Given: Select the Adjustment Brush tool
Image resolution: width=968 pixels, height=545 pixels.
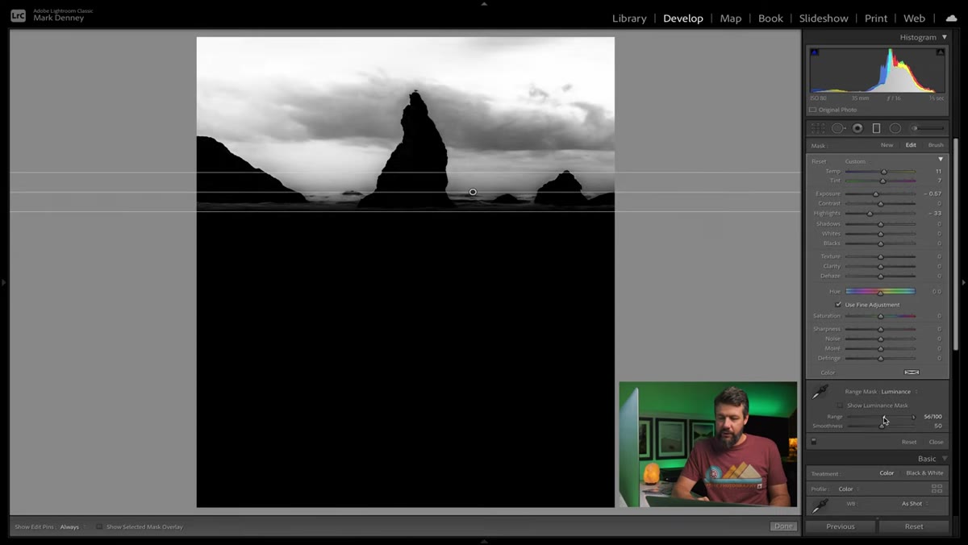Looking at the screenshot, I should click(928, 128).
